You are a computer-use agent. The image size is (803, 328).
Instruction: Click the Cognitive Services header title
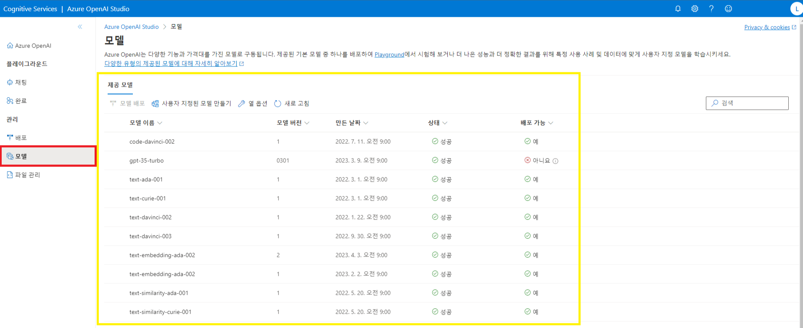pos(30,9)
